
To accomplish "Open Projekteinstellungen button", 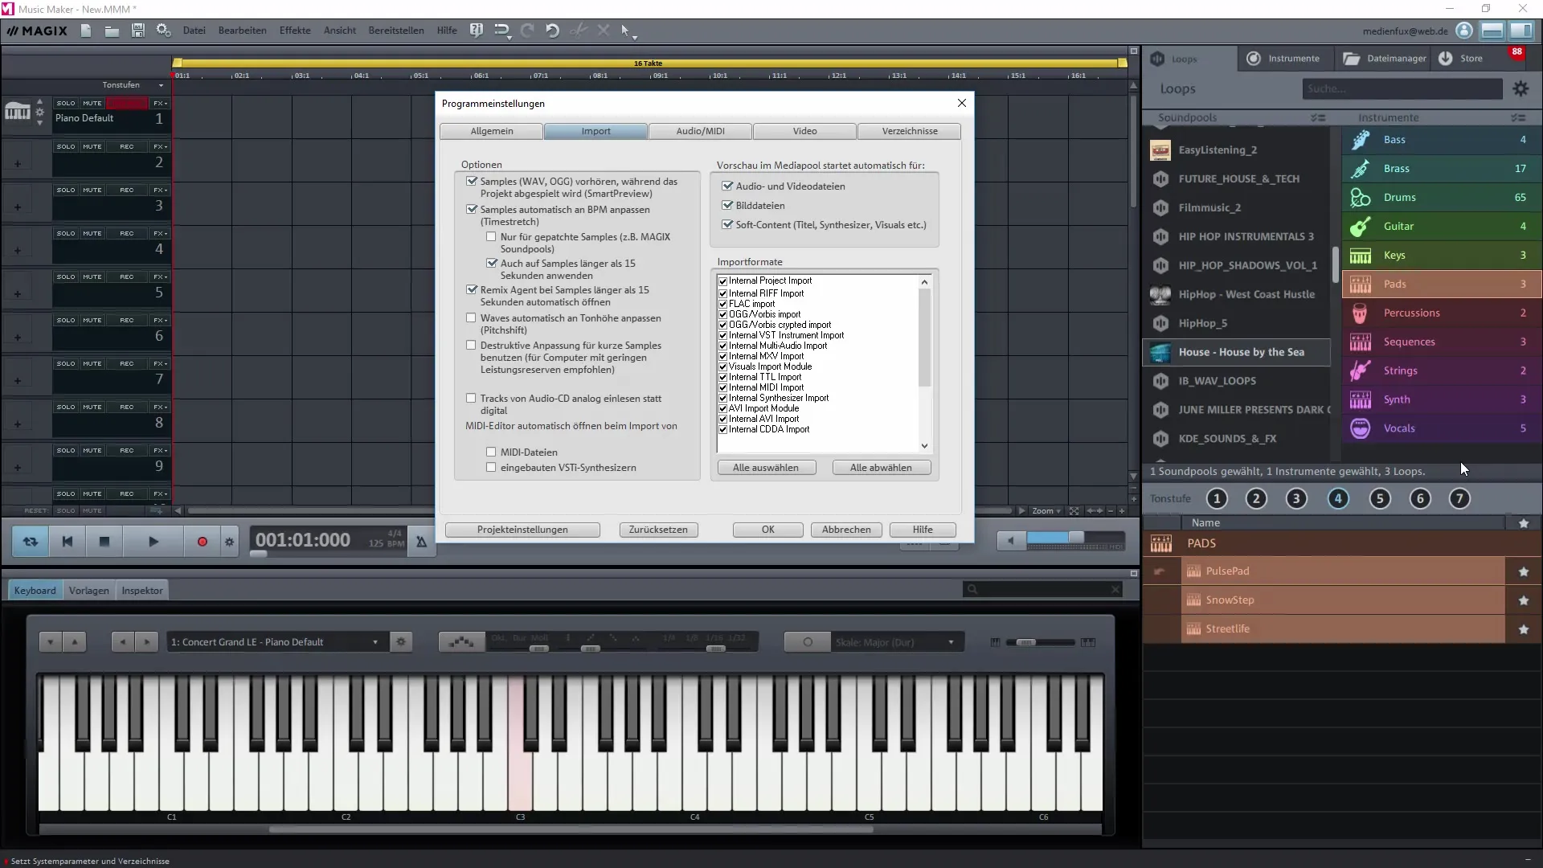I will point(522,530).
